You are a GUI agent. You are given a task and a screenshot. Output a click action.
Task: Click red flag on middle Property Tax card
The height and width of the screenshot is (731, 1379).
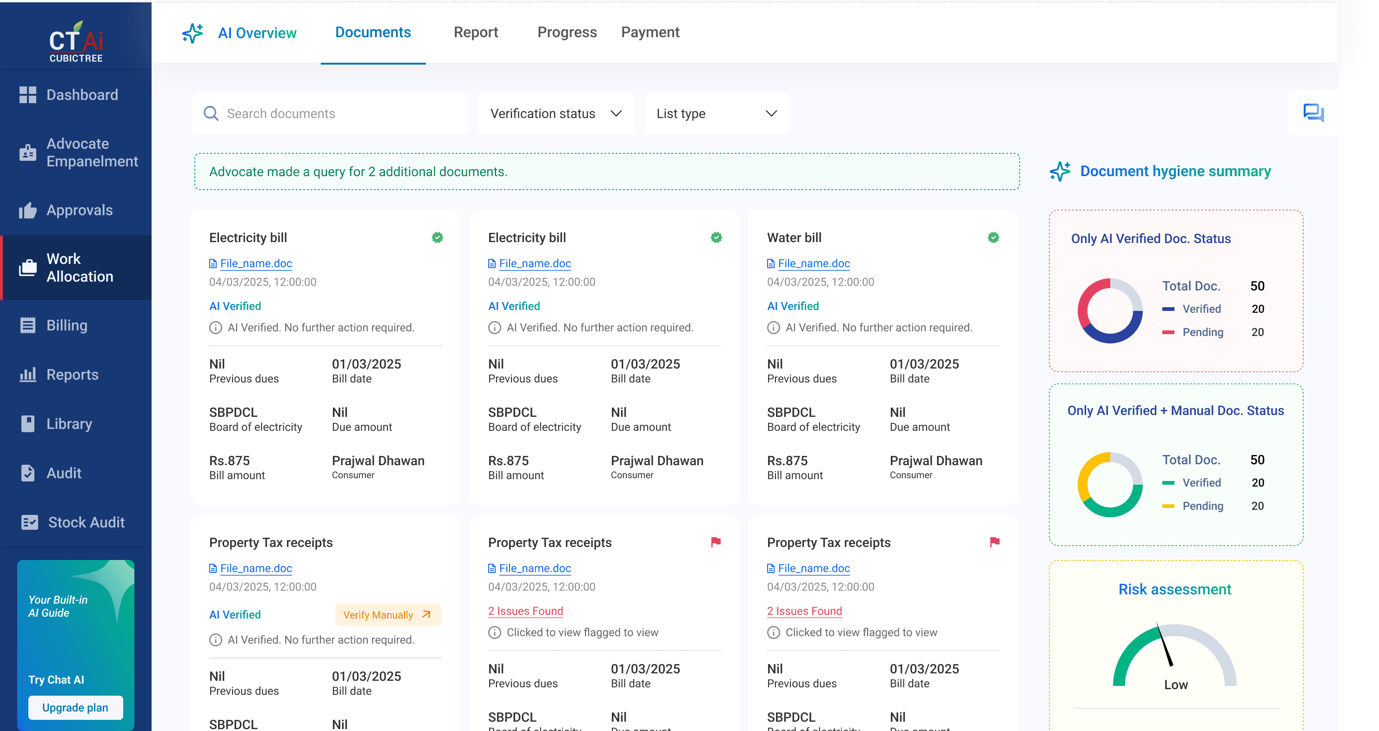716,542
